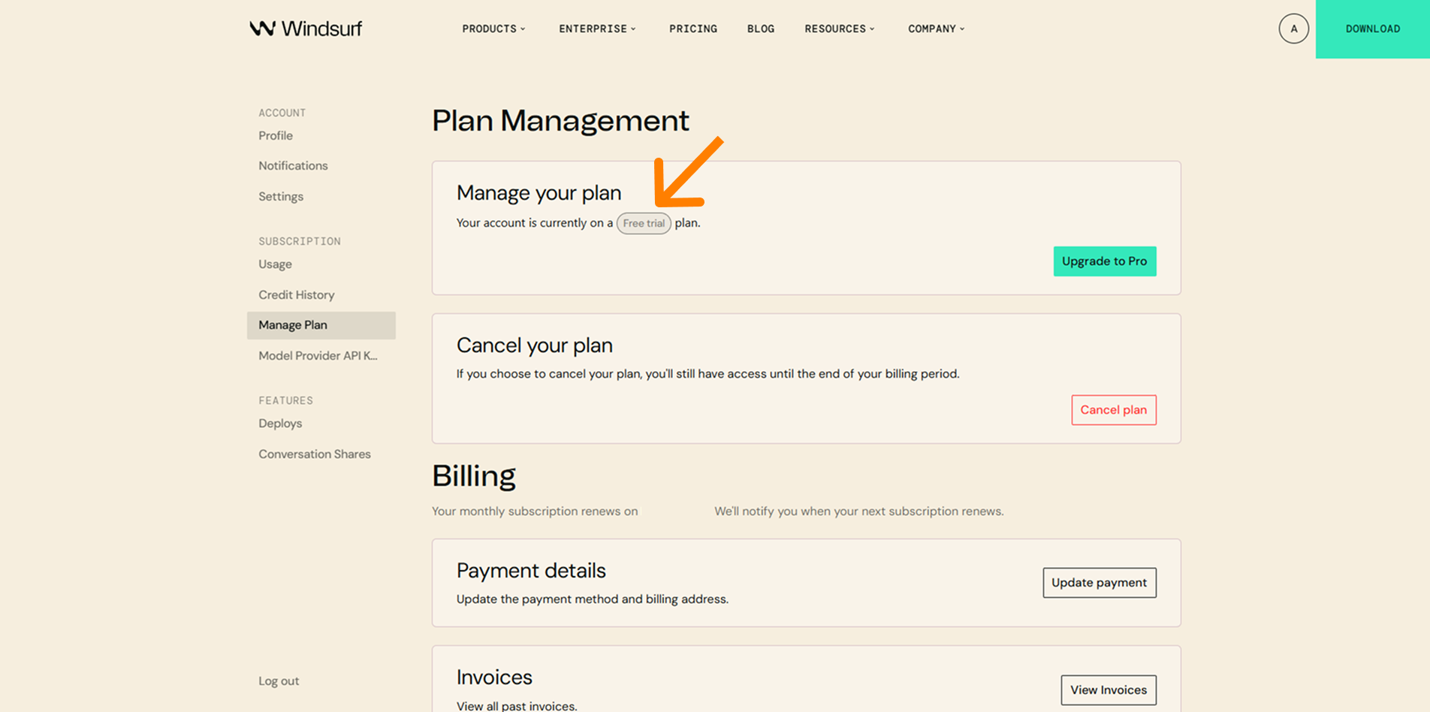Image resolution: width=1430 pixels, height=712 pixels.
Task: Open the Profile page in the sidebar
Action: tap(275, 135)
